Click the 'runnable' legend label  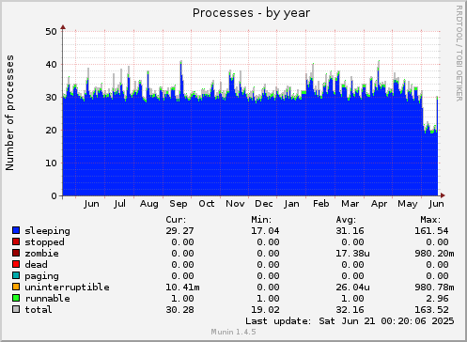point(48,299)
